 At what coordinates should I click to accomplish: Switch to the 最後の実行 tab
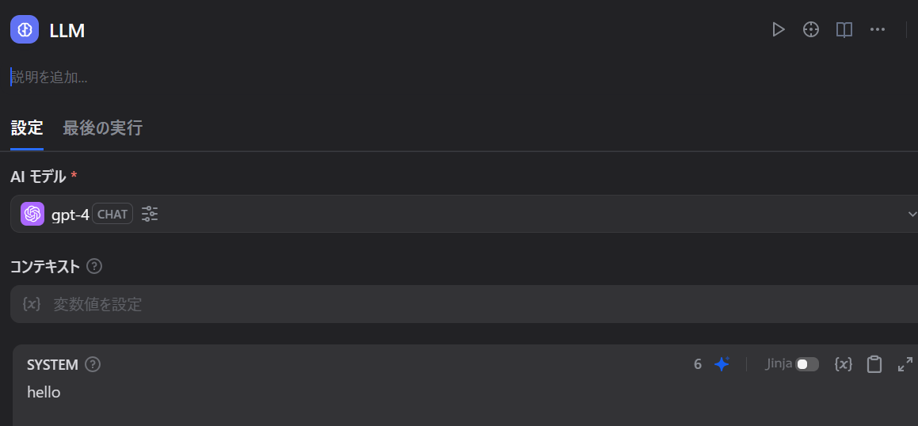point(102,128)
